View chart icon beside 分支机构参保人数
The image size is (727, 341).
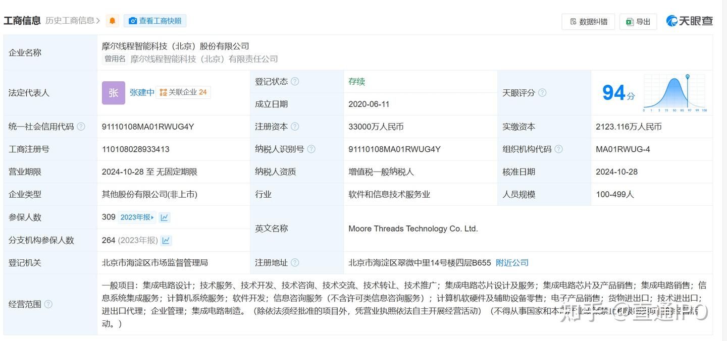(x=166, y=240)
